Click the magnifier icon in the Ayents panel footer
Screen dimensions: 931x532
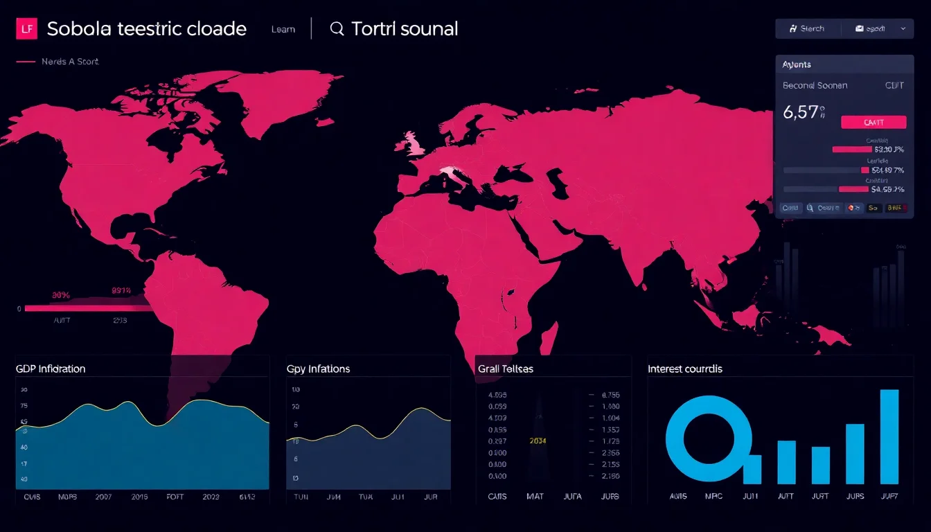(810, 208)
